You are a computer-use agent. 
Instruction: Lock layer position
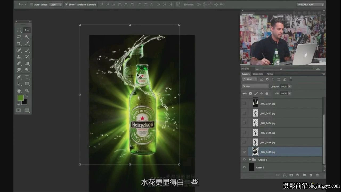[261, 94]
